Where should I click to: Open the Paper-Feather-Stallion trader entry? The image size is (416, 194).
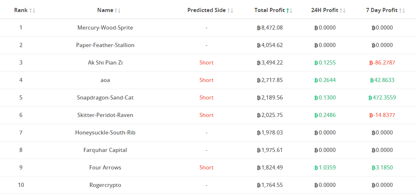105,45
